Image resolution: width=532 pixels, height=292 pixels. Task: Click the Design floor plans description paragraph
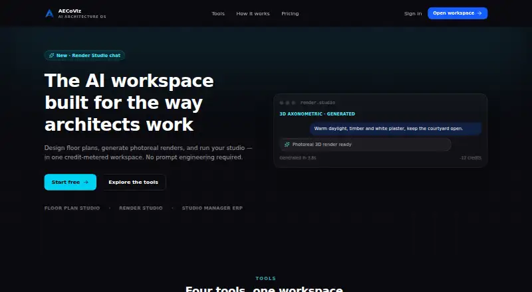148,153
